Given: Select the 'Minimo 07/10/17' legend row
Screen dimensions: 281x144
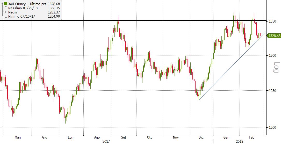Looking at the screenshot, I should pos(21,16).
